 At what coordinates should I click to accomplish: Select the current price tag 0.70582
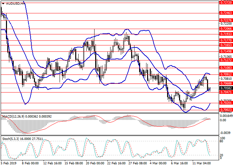[x=225, y=88]
